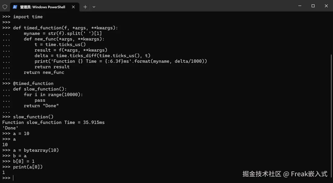333x183 pixels.
Task: Minimize the terminal window
Action: (300, 6)
